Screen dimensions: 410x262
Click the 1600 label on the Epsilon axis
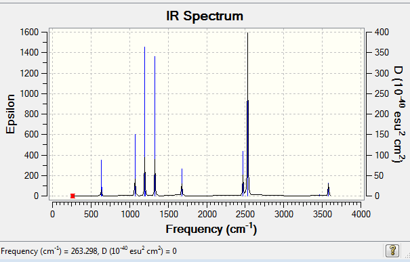click(29, 32)
